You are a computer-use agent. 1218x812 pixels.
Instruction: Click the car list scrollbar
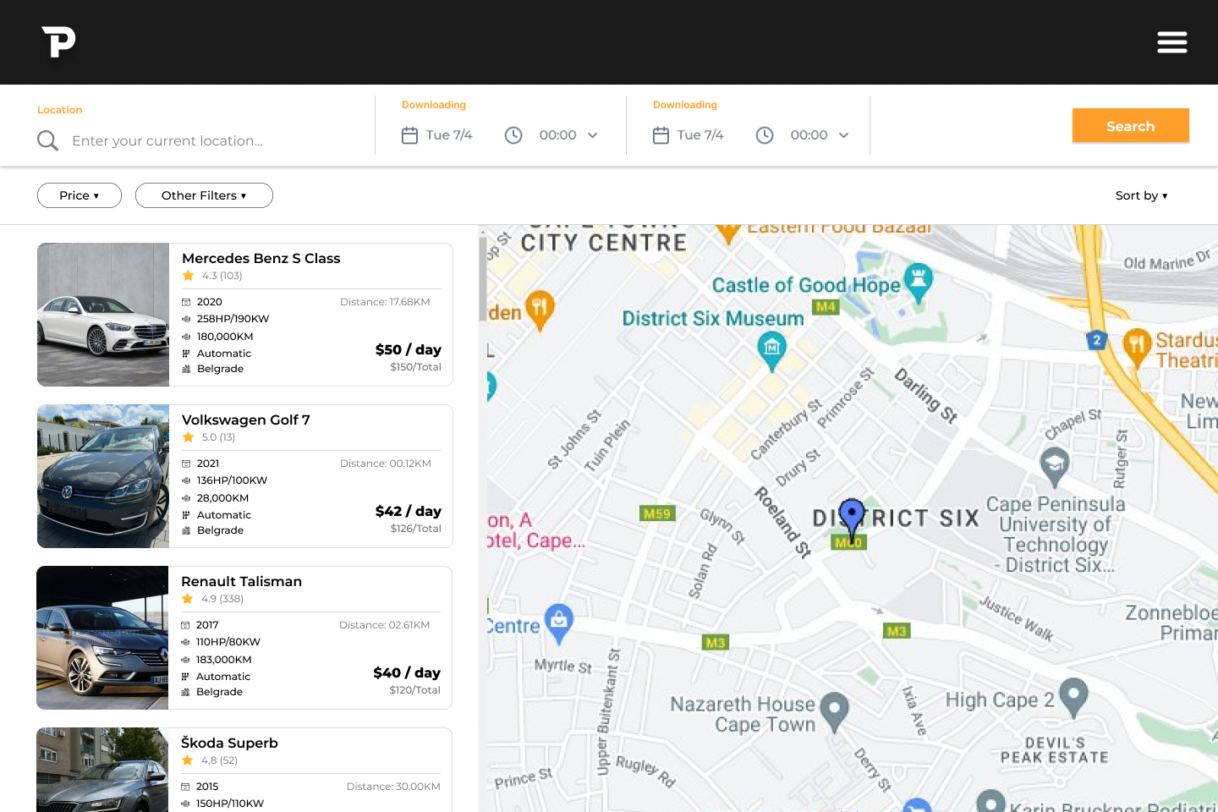[x=482, y=279]
